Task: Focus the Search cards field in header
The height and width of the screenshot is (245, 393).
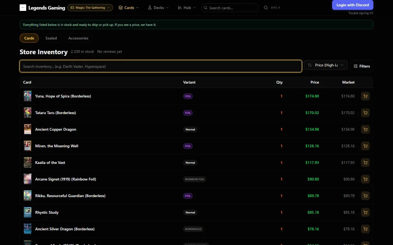Action: click(x=230, y=8)
